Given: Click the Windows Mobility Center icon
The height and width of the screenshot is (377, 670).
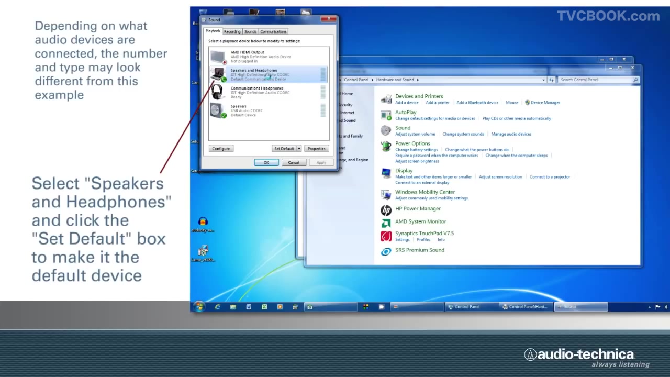Looking at the screenshot, I should (386, 195).
